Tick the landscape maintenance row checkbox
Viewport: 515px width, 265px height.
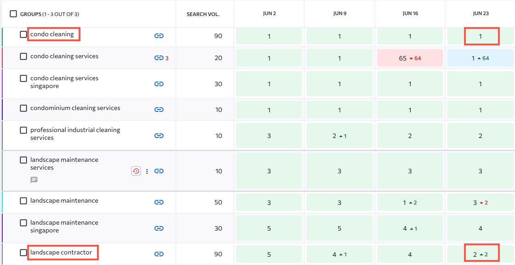point(23,201)
